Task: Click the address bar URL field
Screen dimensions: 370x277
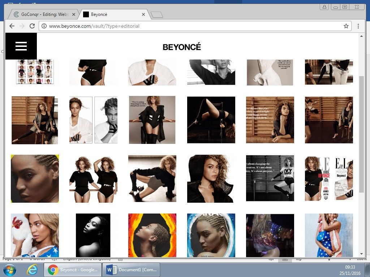Action: click(192, 26)
